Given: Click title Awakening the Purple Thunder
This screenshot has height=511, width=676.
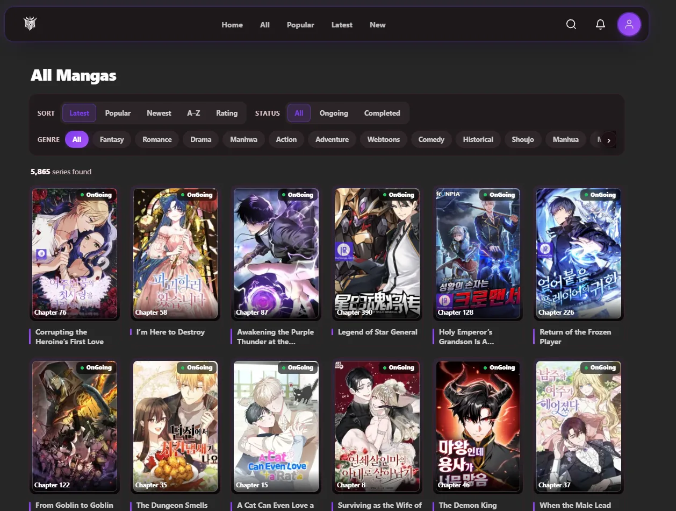Looking at the screenshot, I should (275, 337).
